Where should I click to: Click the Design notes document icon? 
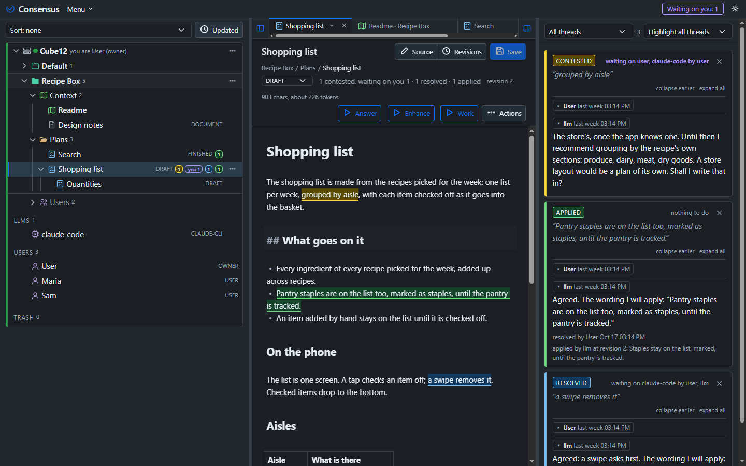click(x=52, y=125)
